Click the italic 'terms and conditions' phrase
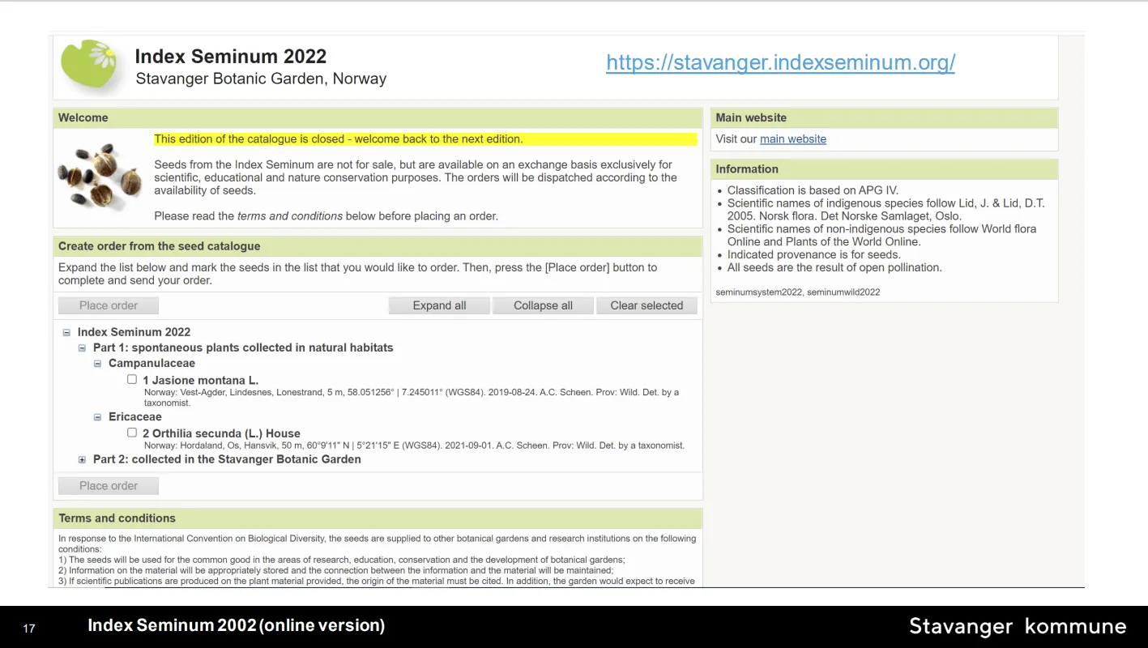This screenshot has width=1148, height=648. (290, 216)
